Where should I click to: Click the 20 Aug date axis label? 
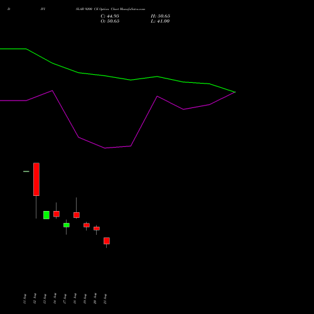pos(95,299)
